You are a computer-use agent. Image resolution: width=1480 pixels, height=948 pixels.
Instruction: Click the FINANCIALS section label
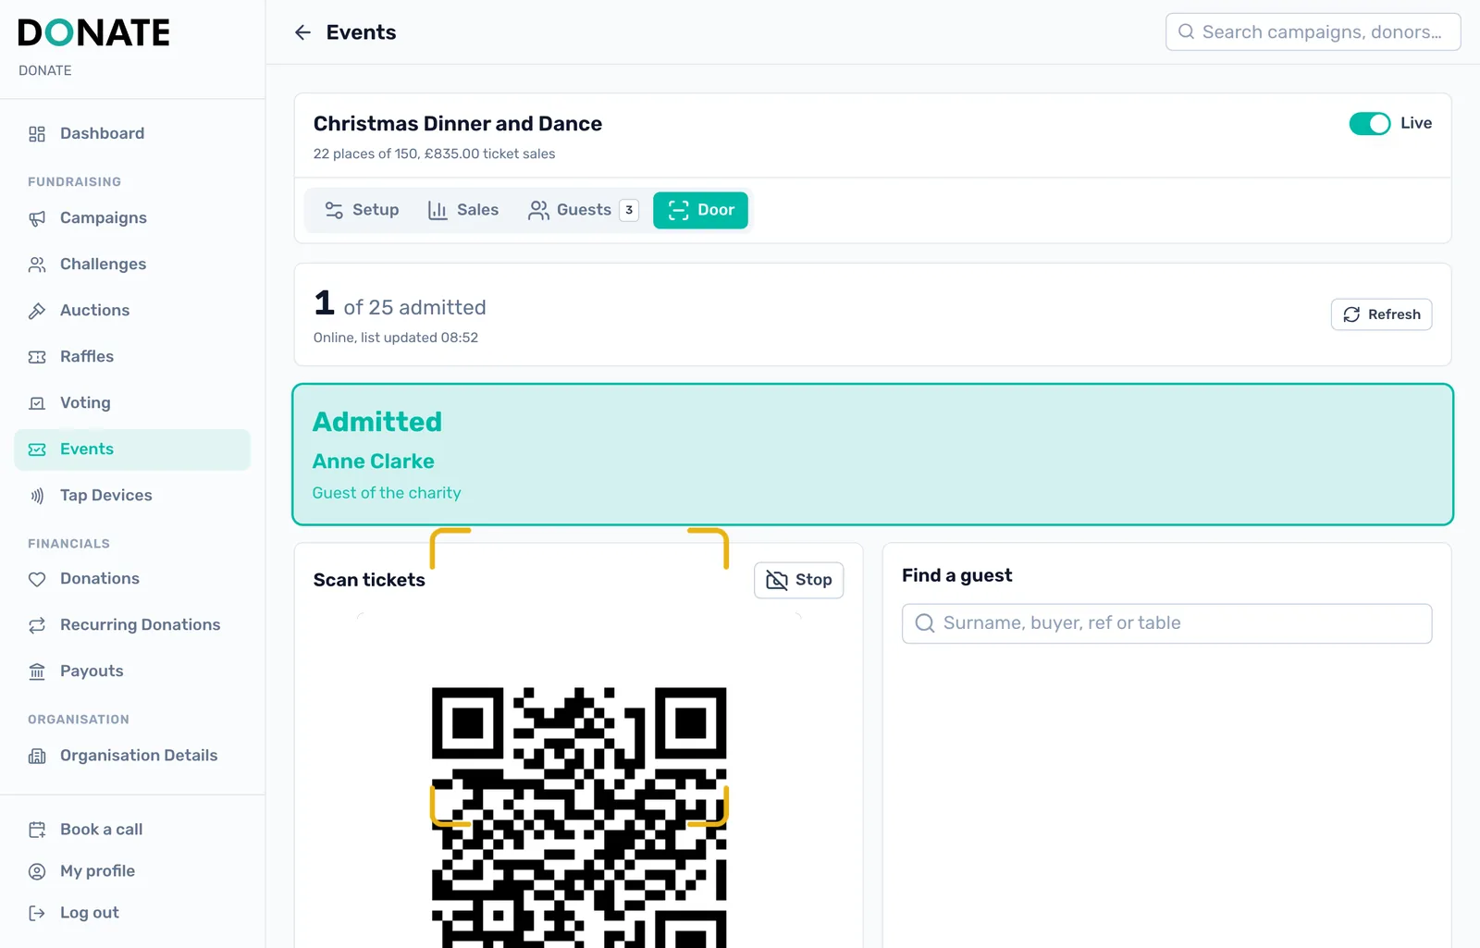68,544
